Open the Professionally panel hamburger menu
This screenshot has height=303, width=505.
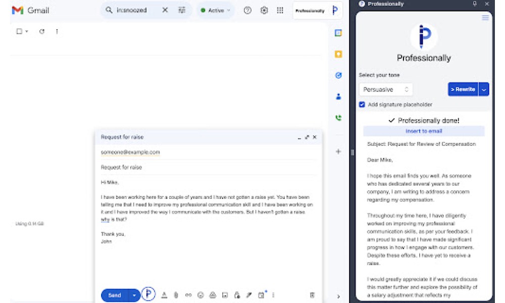tap(485, 18)
